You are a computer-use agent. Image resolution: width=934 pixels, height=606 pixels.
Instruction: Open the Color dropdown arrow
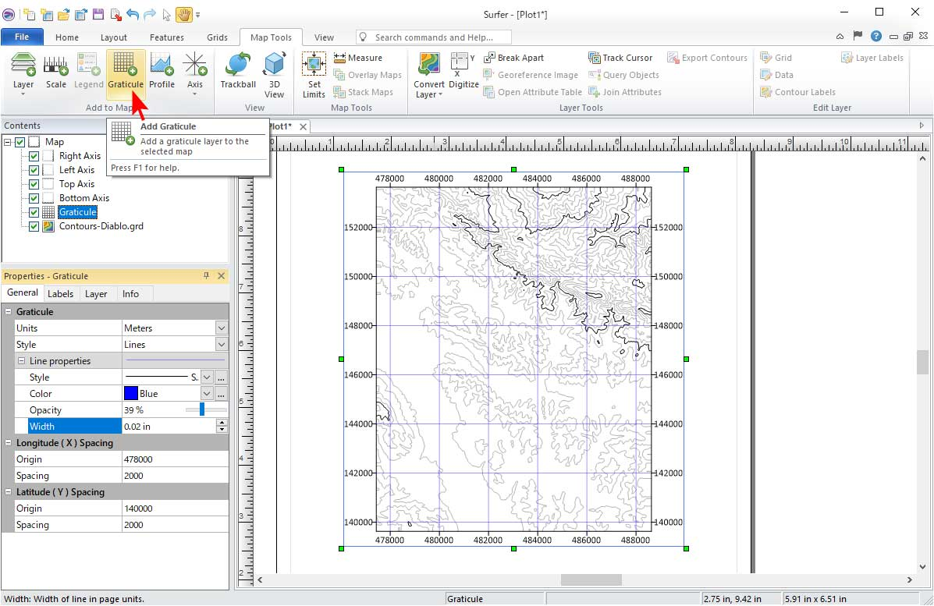click(207, 394)
